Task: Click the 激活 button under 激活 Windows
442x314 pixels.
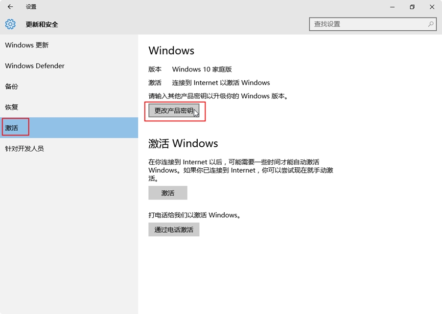Action: click(x=168, y=193)
